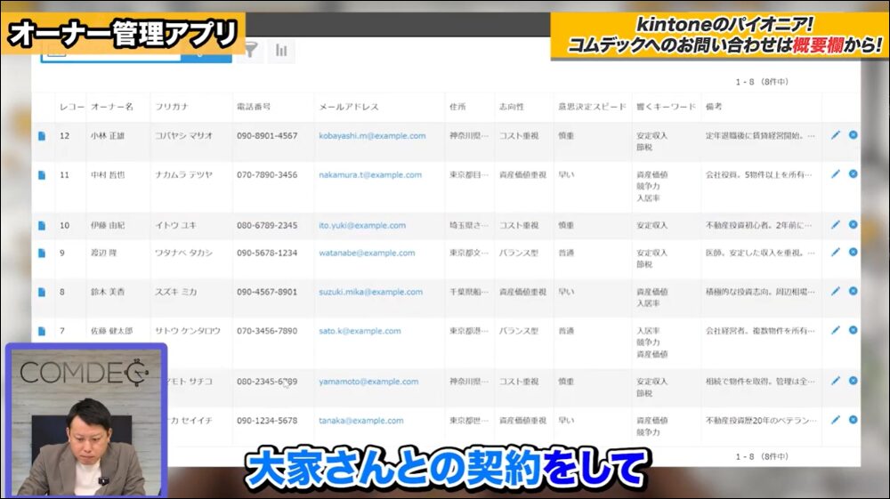Open the bar graph icon in toolbar
Viewport: 890px width, 499px height.
[281, 50]
